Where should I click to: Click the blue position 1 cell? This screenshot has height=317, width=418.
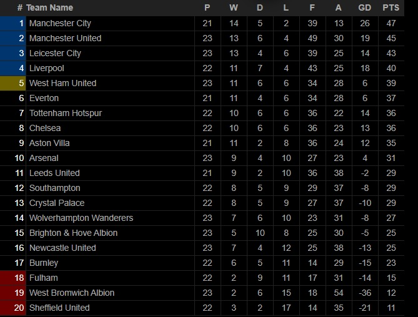point(14,23)
